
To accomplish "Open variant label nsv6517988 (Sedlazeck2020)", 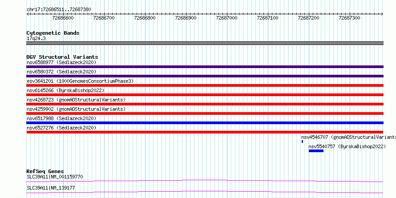I will (x=61, y=118).
